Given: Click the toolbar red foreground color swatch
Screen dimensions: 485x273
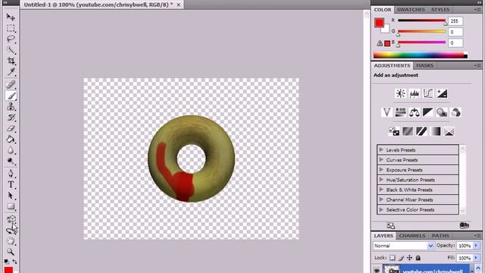Looking at the screenshot, I should (x=8, y=270).
